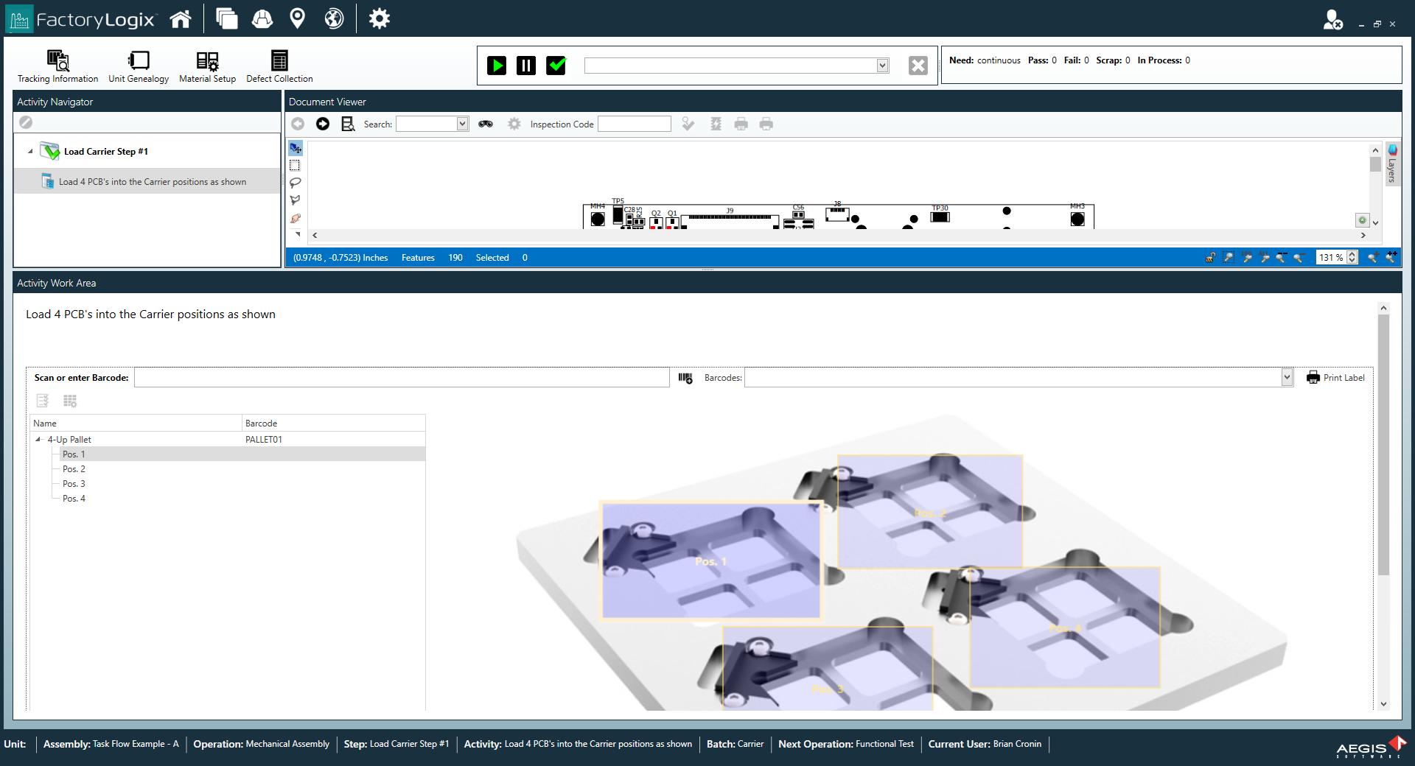Toggle the rectangle selection tool in the viewer sidebar
Viewport: 1415px width, 766px height.
click(296, 165)
